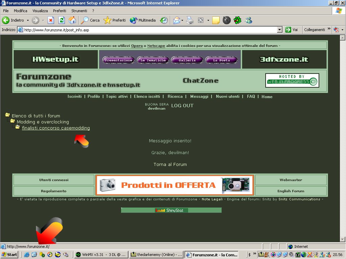The image size is (346, 259).
Task: Open Messaggi nav link
Action: [199, 96]
